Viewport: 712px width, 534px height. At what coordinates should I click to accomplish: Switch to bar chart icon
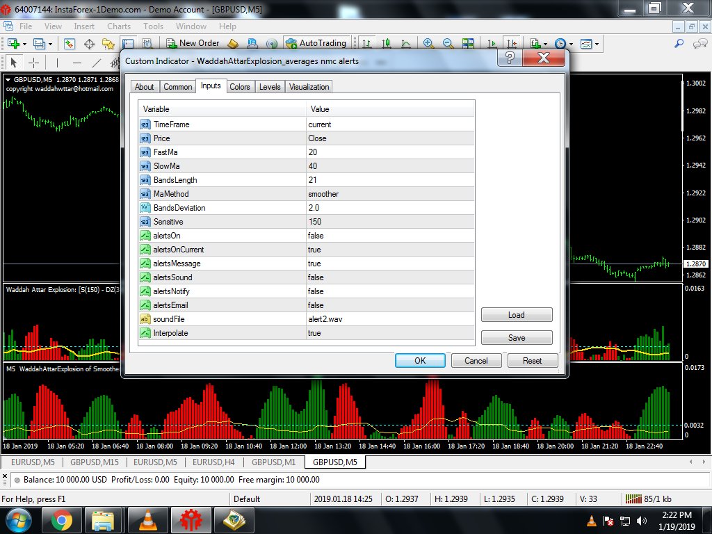click(x=366, y=44)
